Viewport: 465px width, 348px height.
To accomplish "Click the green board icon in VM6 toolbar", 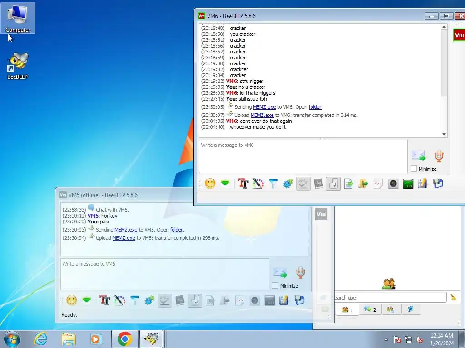I will [408, 184].
